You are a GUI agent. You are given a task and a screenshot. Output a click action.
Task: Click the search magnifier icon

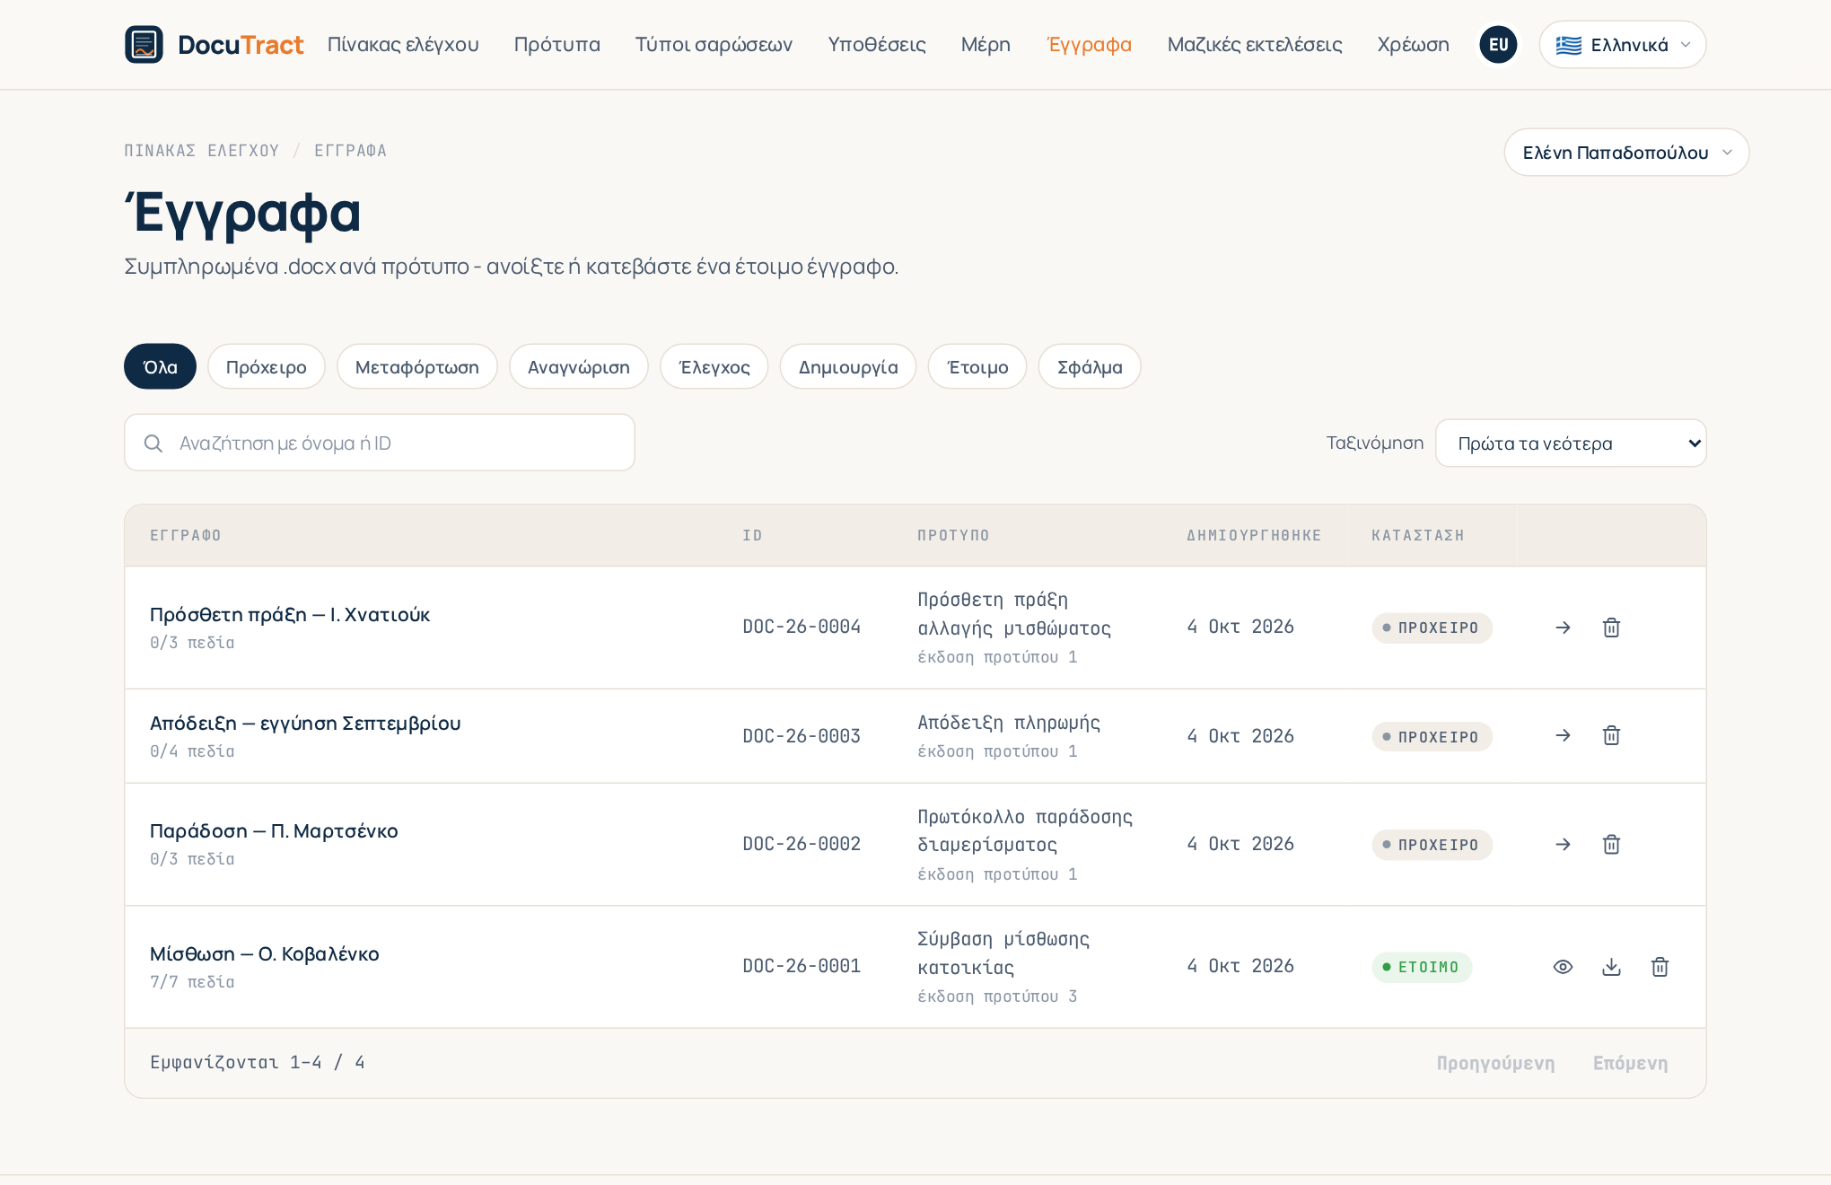153,443
